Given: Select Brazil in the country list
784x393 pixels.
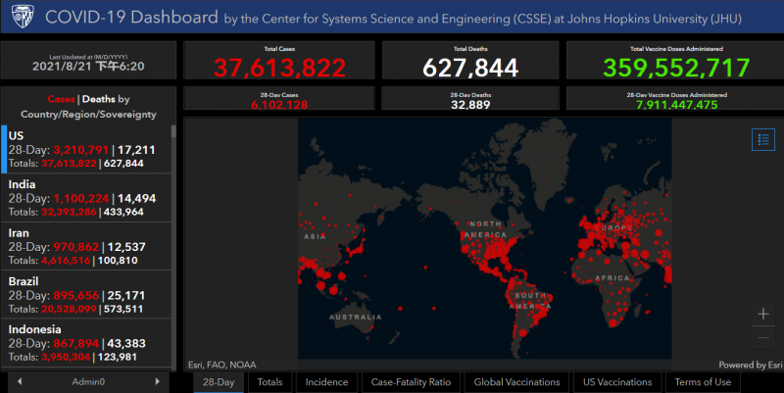Looking at the screenshot, I should pos(86,295).
